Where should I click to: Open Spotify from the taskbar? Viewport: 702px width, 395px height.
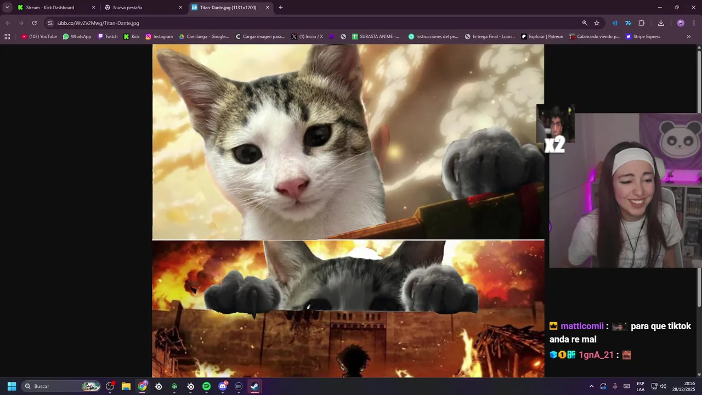pyautogui.click(x=206, y=386)
